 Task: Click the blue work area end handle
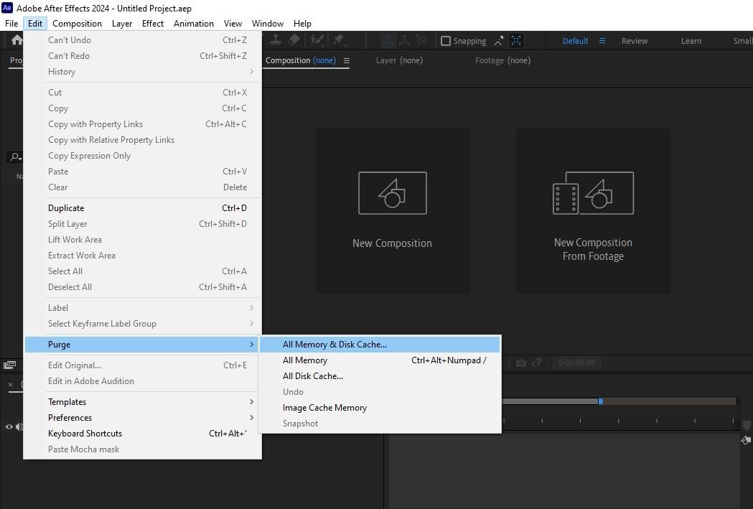tap(601, 401)
